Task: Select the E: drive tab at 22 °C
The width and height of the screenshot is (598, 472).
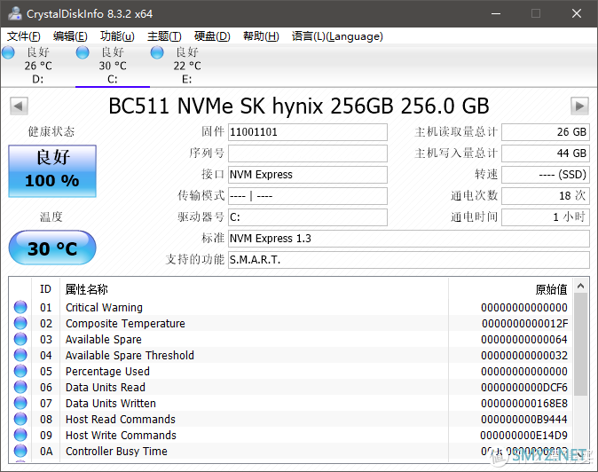Action: (x=187, y=65)
